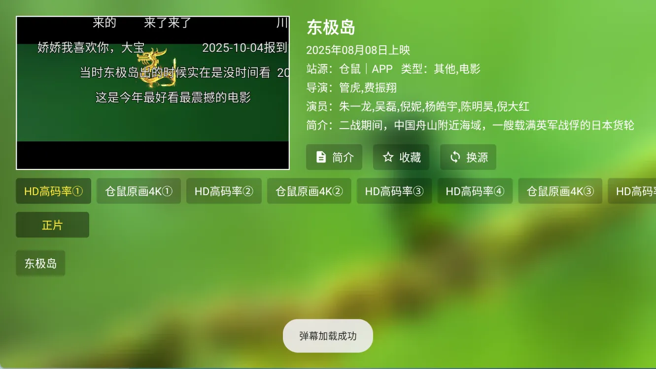Select the HD高码率① source
Screen dimensions: 656x369
pyautogui.click(x=53, y=191)
